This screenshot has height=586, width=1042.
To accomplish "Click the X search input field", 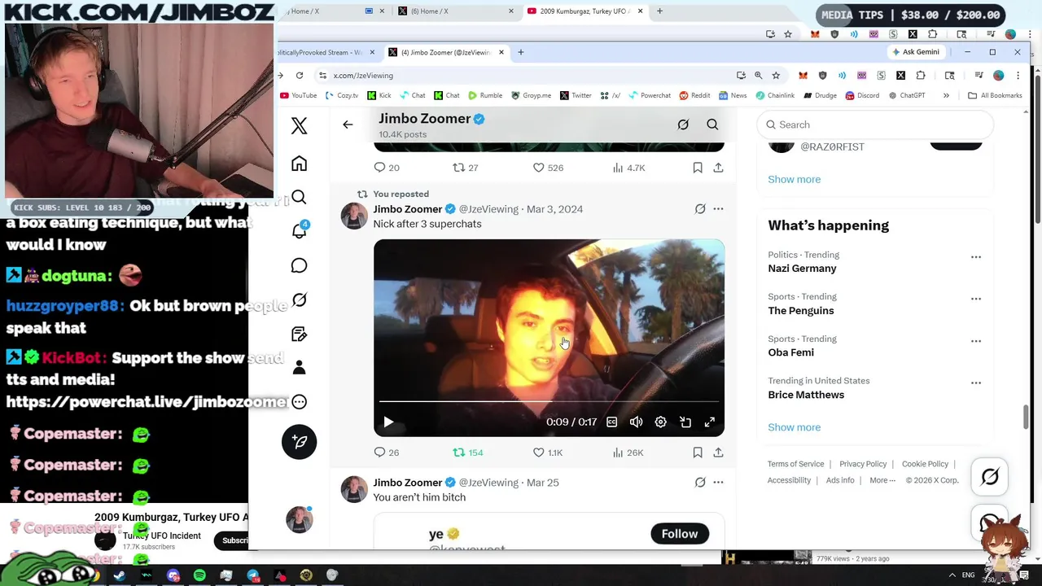I will tap(875, 125).
